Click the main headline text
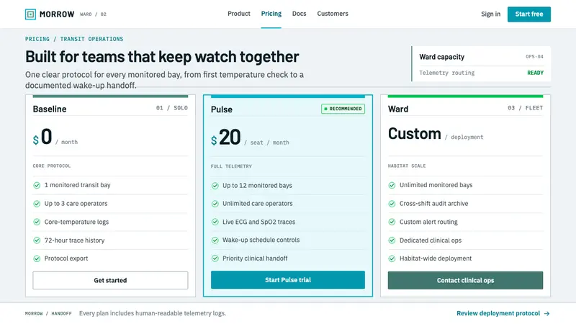Screen dimensions: 576x324 [x=162, y=57]
